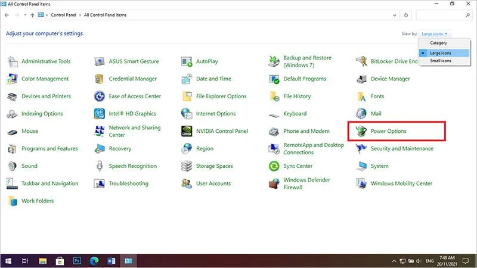The height and width of the screenshot is (268, 477).
Task: Open the Mouse icon
Action: tap(12, 132)
